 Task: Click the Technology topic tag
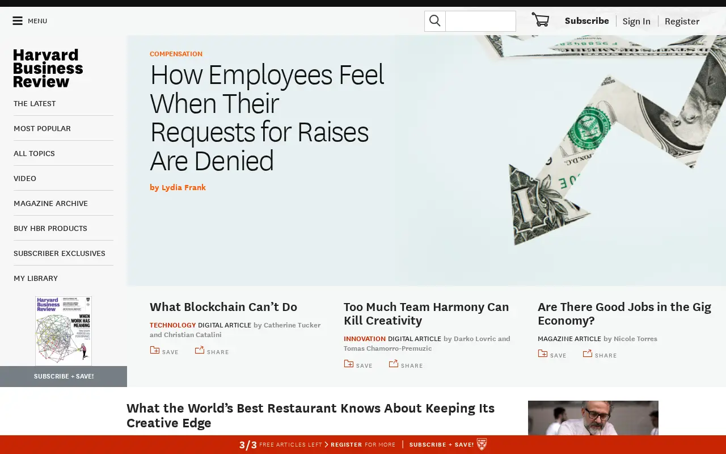[x=172, y=325]
